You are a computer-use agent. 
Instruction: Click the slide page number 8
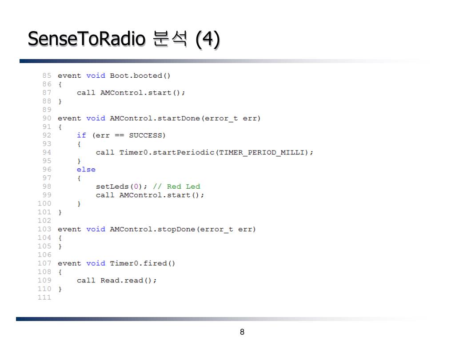click(x=242, y=332)
